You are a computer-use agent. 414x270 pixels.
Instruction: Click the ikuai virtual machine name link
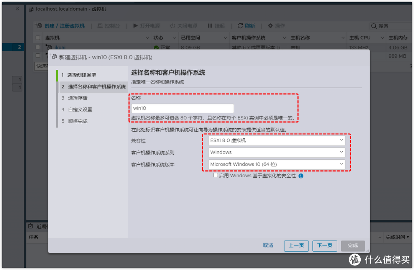pos(60,47)
